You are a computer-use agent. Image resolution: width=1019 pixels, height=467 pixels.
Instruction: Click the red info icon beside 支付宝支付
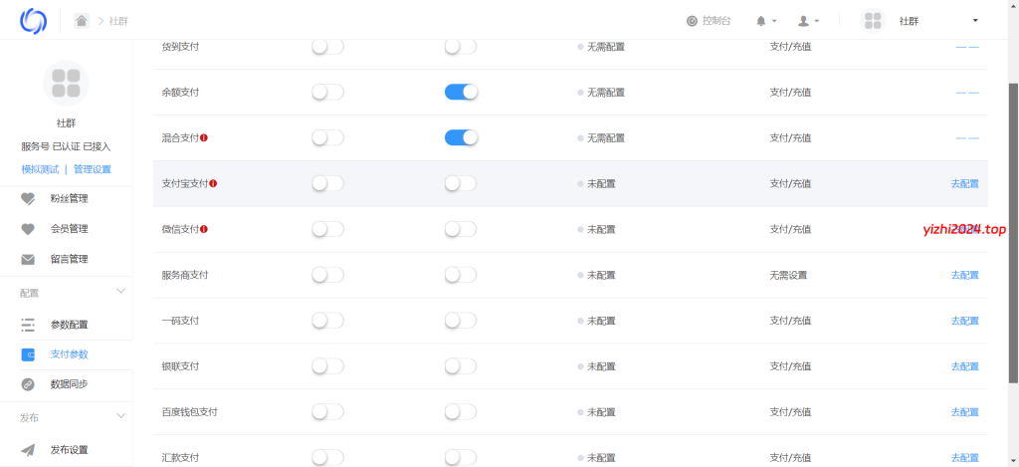(x=213, y=183)
